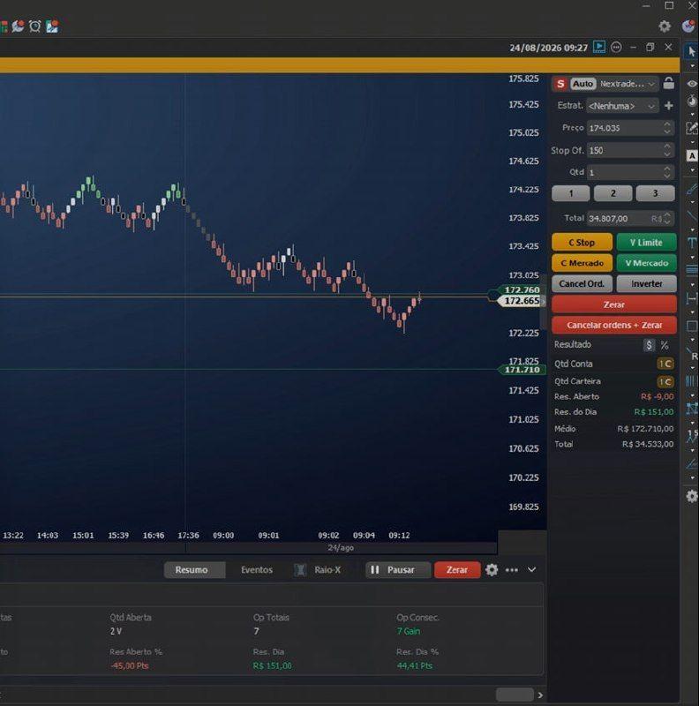Open the alarm clock alerts icon
699x706 pixels.
[x=34, y=26]
